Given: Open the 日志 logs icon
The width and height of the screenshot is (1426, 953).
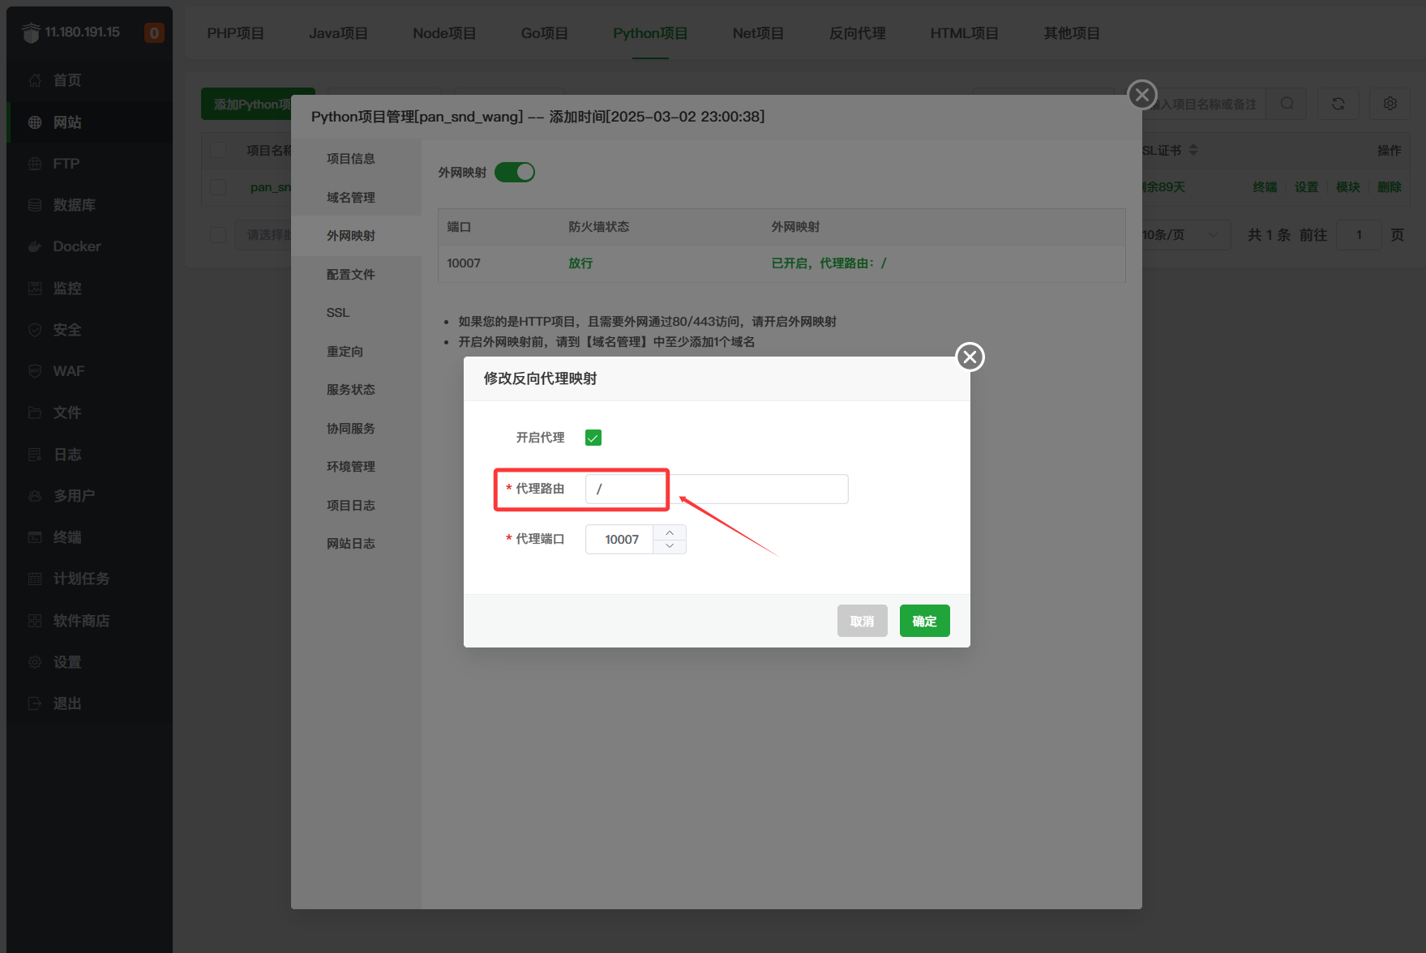Looking at the screenshot, I should pyautogui.click(x=35, y=455).
